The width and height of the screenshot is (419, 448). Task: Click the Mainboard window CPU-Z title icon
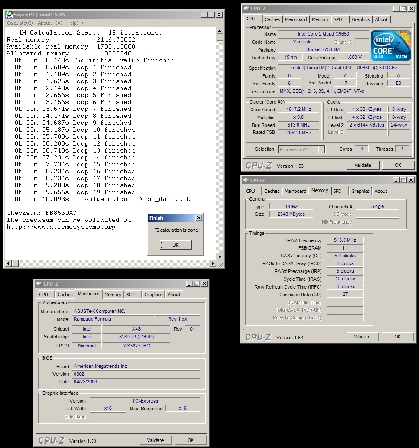tap(39, 284)
